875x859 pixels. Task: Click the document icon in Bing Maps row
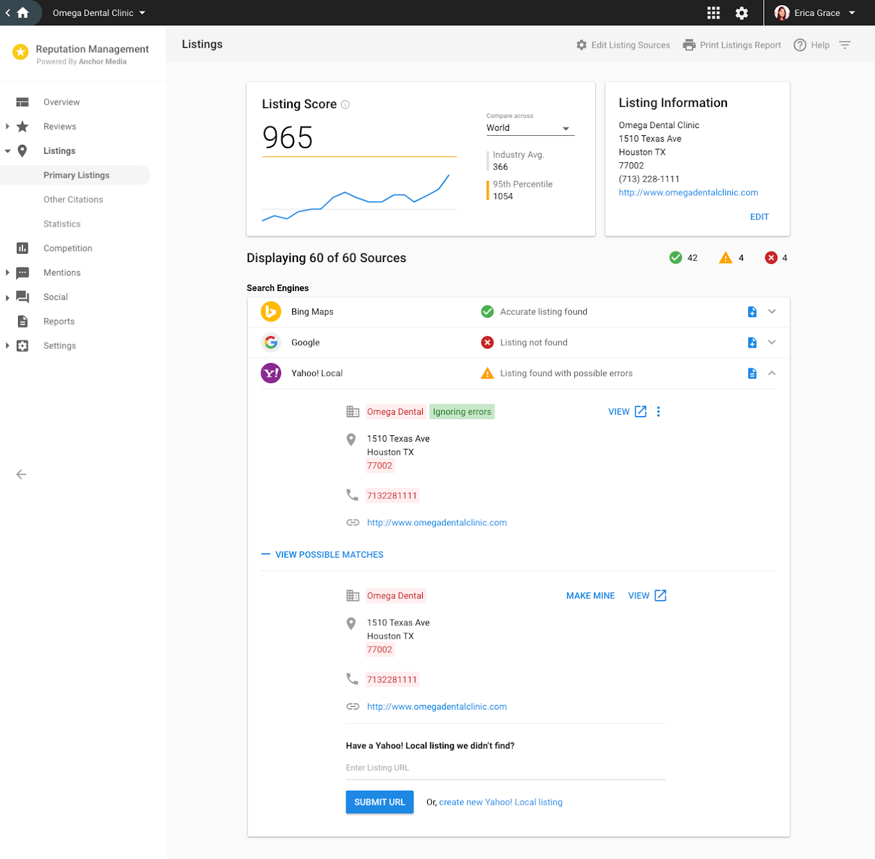(x=752, y=312)
